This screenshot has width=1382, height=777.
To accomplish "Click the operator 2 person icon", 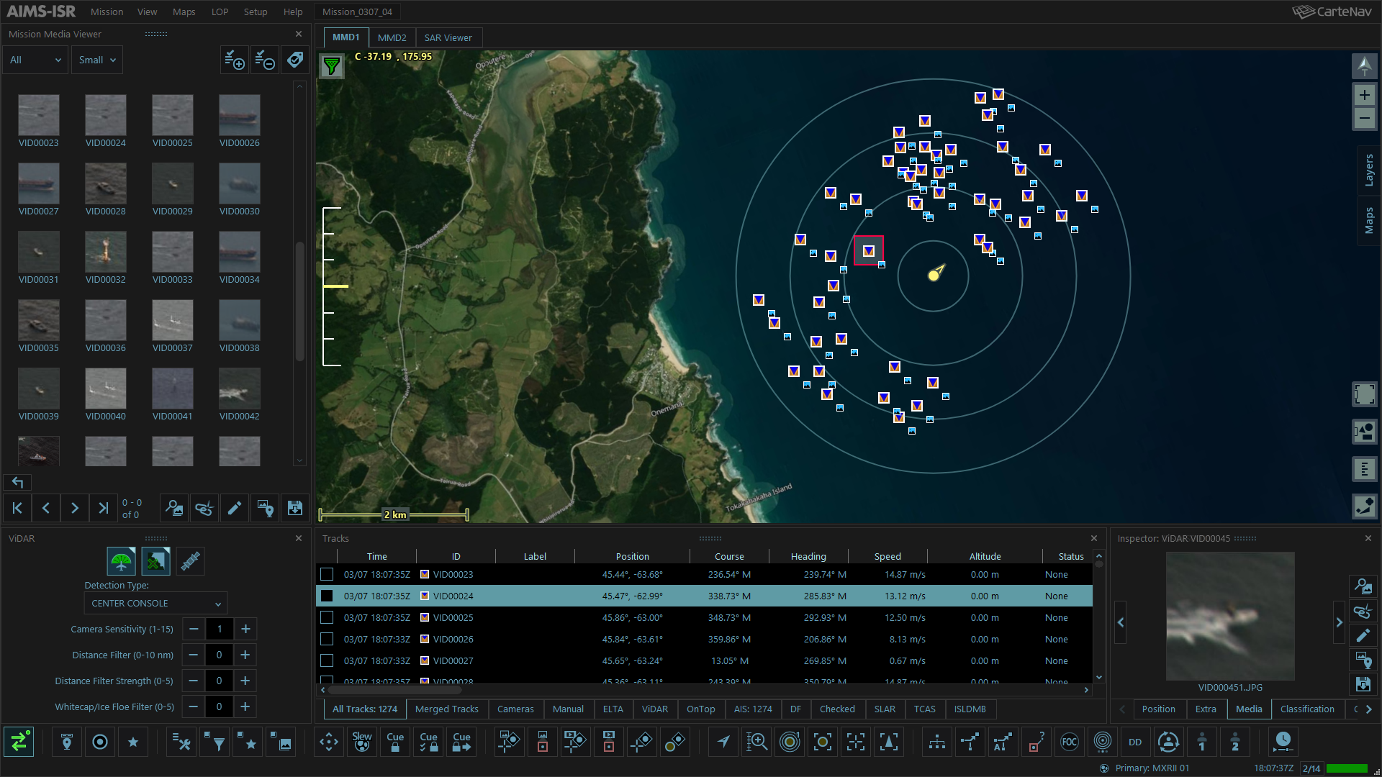I will (1234, 742).
